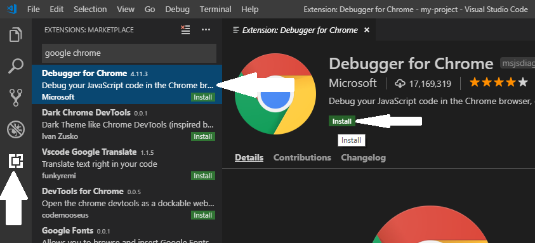Open the Source Control view

16,98
